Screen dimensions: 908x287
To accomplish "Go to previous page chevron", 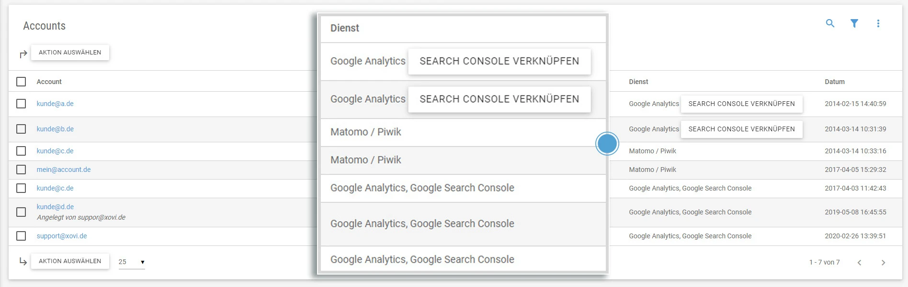I will click(x=859, y=263).
